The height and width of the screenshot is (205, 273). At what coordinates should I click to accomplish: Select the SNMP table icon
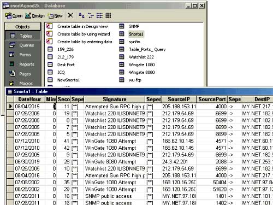click(121, 26)
